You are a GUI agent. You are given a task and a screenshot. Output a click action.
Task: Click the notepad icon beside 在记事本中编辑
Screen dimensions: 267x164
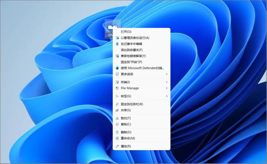(x=117, y=44)
